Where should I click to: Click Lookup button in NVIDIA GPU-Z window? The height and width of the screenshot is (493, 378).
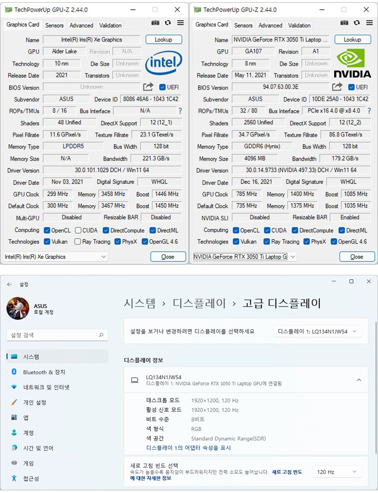coord(353,39)
